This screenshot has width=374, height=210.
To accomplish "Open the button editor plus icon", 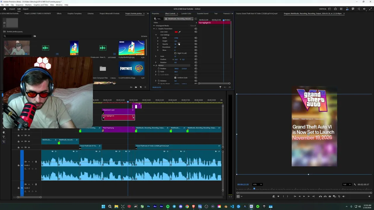I will [369, 196].
